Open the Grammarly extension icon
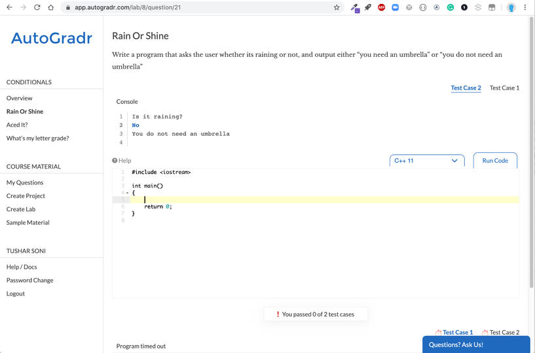 point(451,7)
